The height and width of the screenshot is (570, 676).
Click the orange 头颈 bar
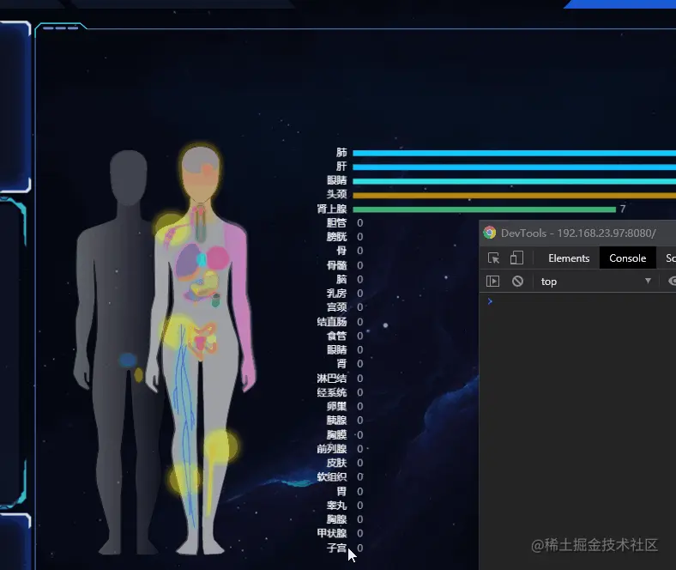point(515,195)
